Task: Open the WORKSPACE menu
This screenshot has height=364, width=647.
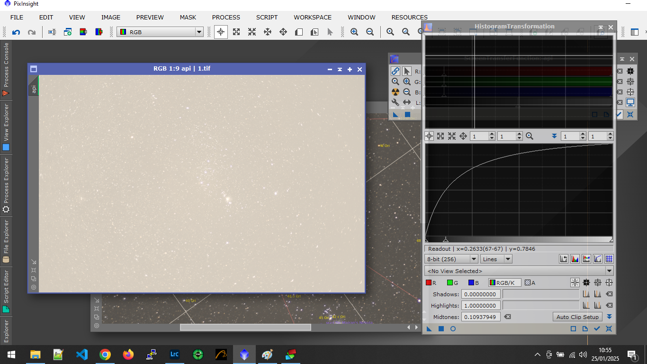Action: point(313,17)
